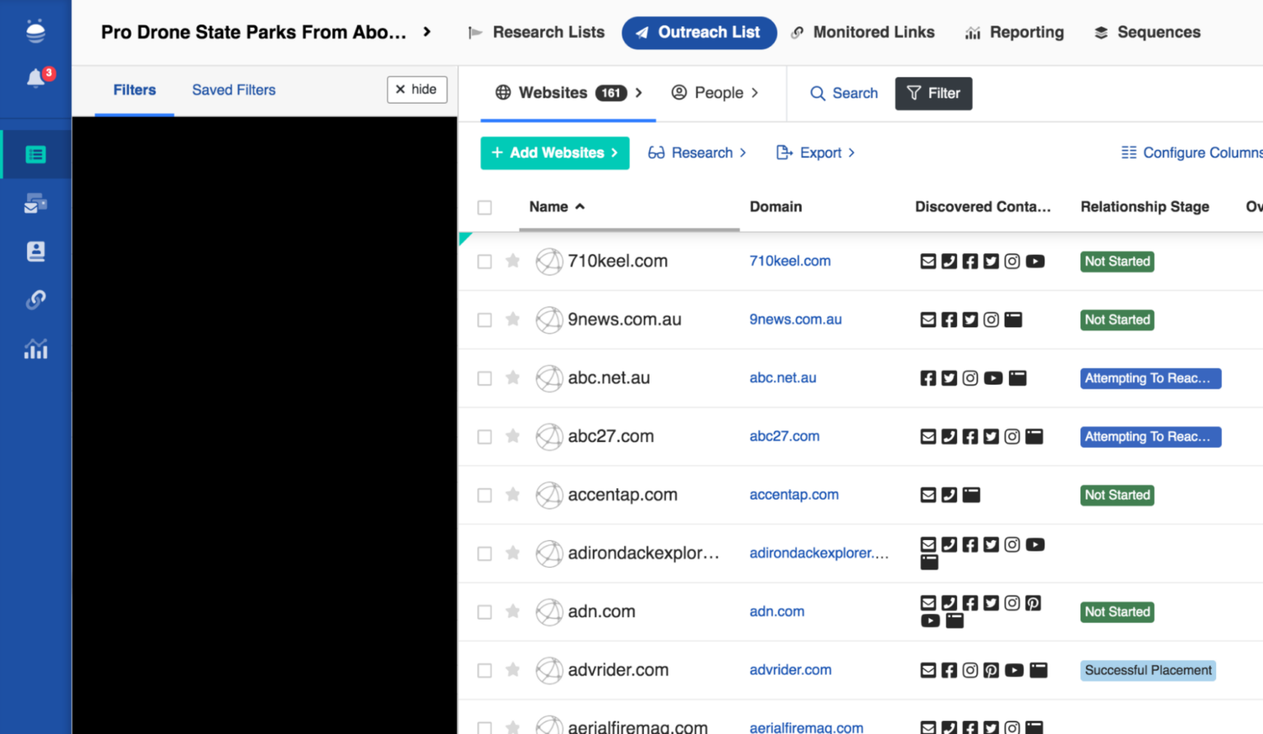
Task: Select the 710keel.com row checkbox
Action: (484, 261)
